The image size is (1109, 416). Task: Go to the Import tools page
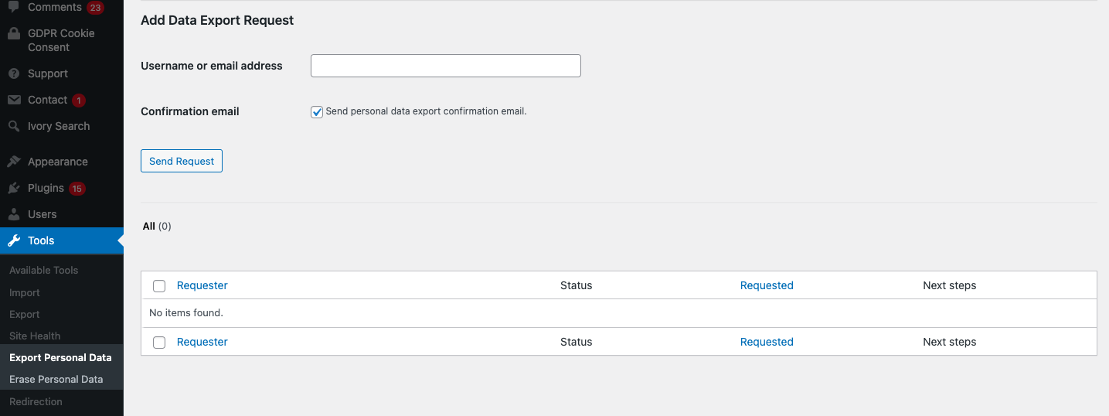click(x=25, y=292)
